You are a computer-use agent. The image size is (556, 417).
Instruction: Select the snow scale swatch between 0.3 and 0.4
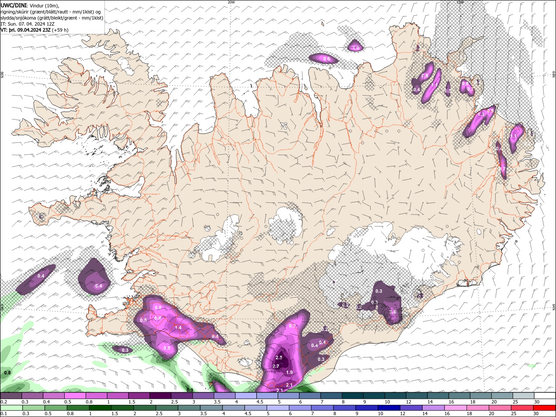coord(32,396)
